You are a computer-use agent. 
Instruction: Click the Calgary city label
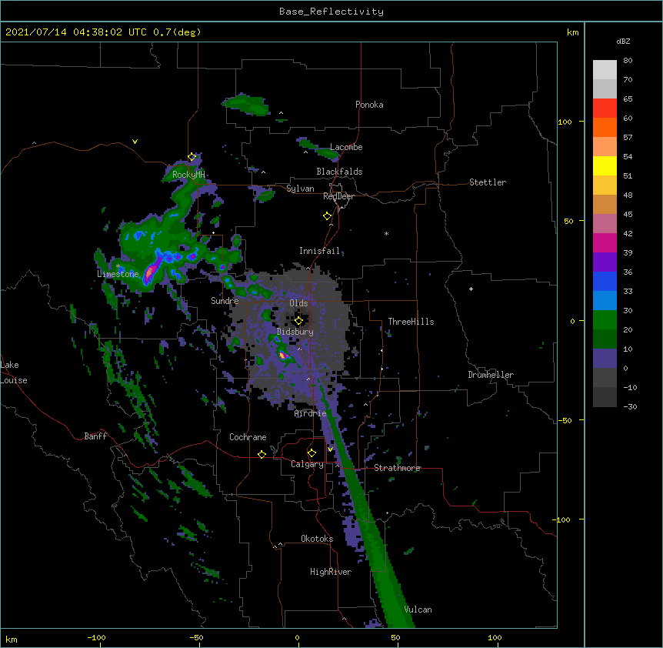click(x=307, y=464)
